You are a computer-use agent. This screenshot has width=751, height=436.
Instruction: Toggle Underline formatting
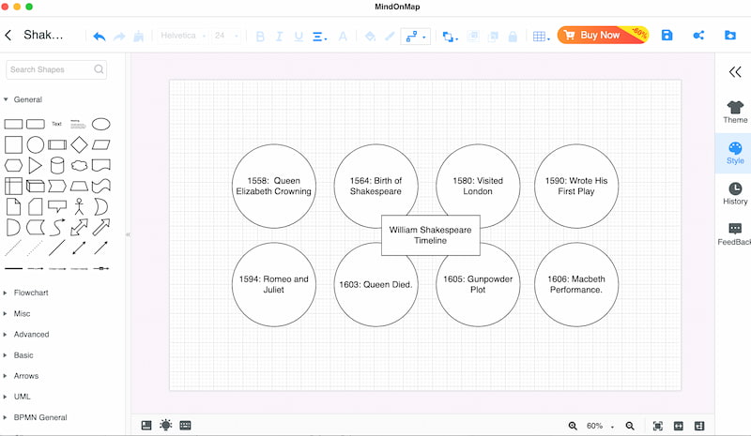(299, 36)
